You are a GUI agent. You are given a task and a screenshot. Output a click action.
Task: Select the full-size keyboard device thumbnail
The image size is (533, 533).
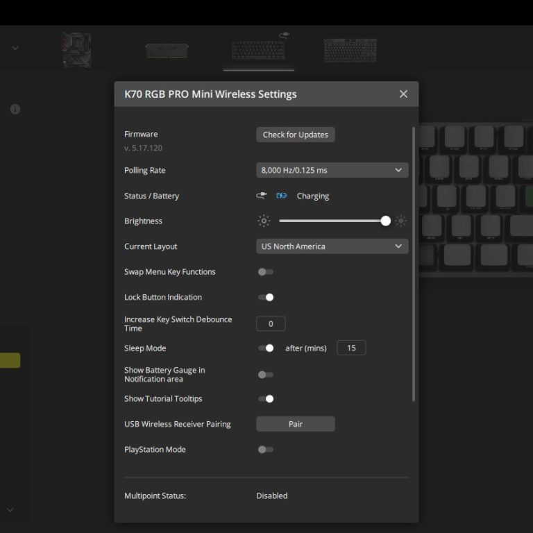pos(350,50)
